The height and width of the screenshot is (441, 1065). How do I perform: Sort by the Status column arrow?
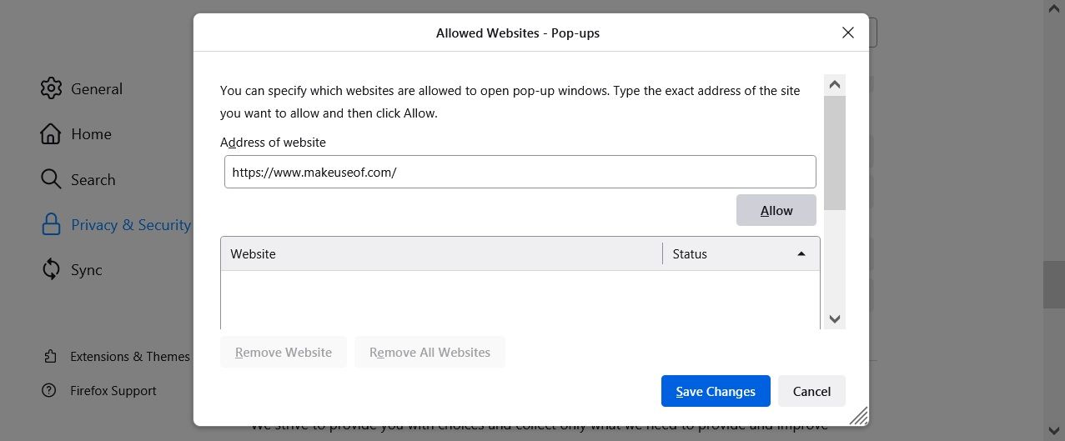point(801,253)
